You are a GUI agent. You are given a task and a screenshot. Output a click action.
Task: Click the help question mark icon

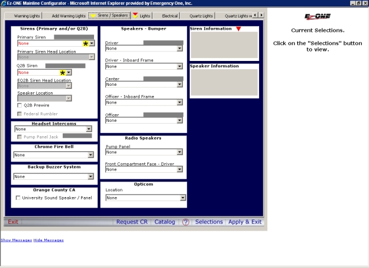(x=186, y=222)
